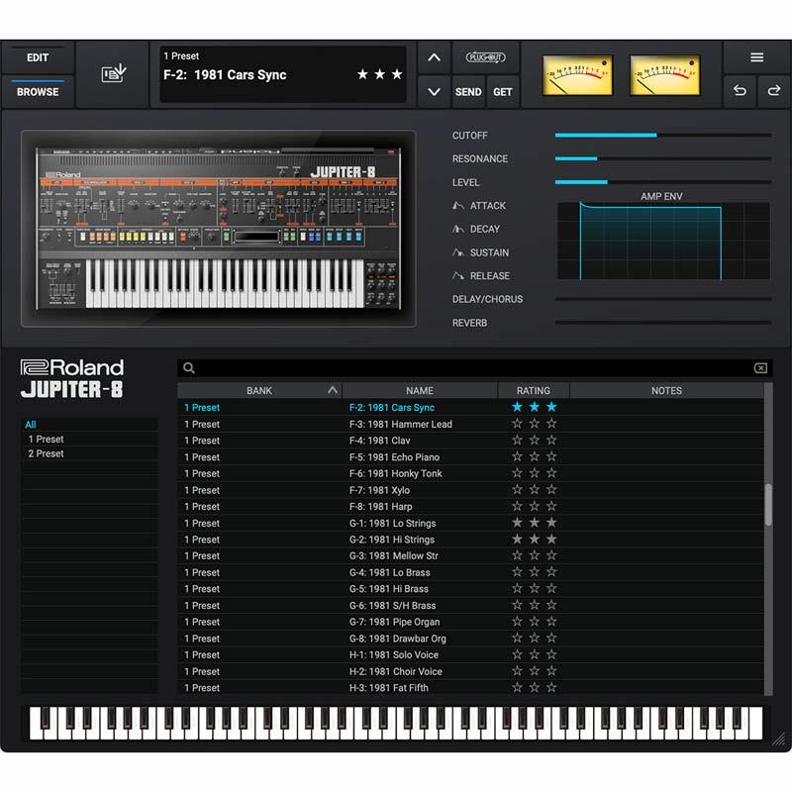The image size is (792, 792).
Task: Open the hamburger menu
Action: pos(756,57)
